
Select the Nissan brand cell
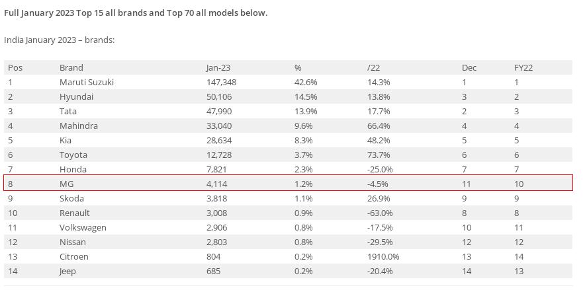click(x=73, y=242)
